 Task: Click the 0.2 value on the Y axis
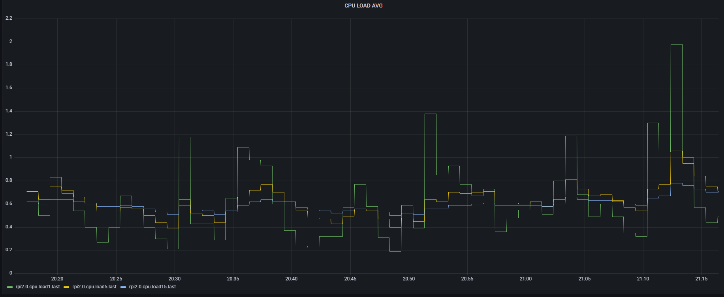9,250
